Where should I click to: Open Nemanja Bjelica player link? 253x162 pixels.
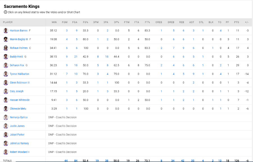[19, 117]
